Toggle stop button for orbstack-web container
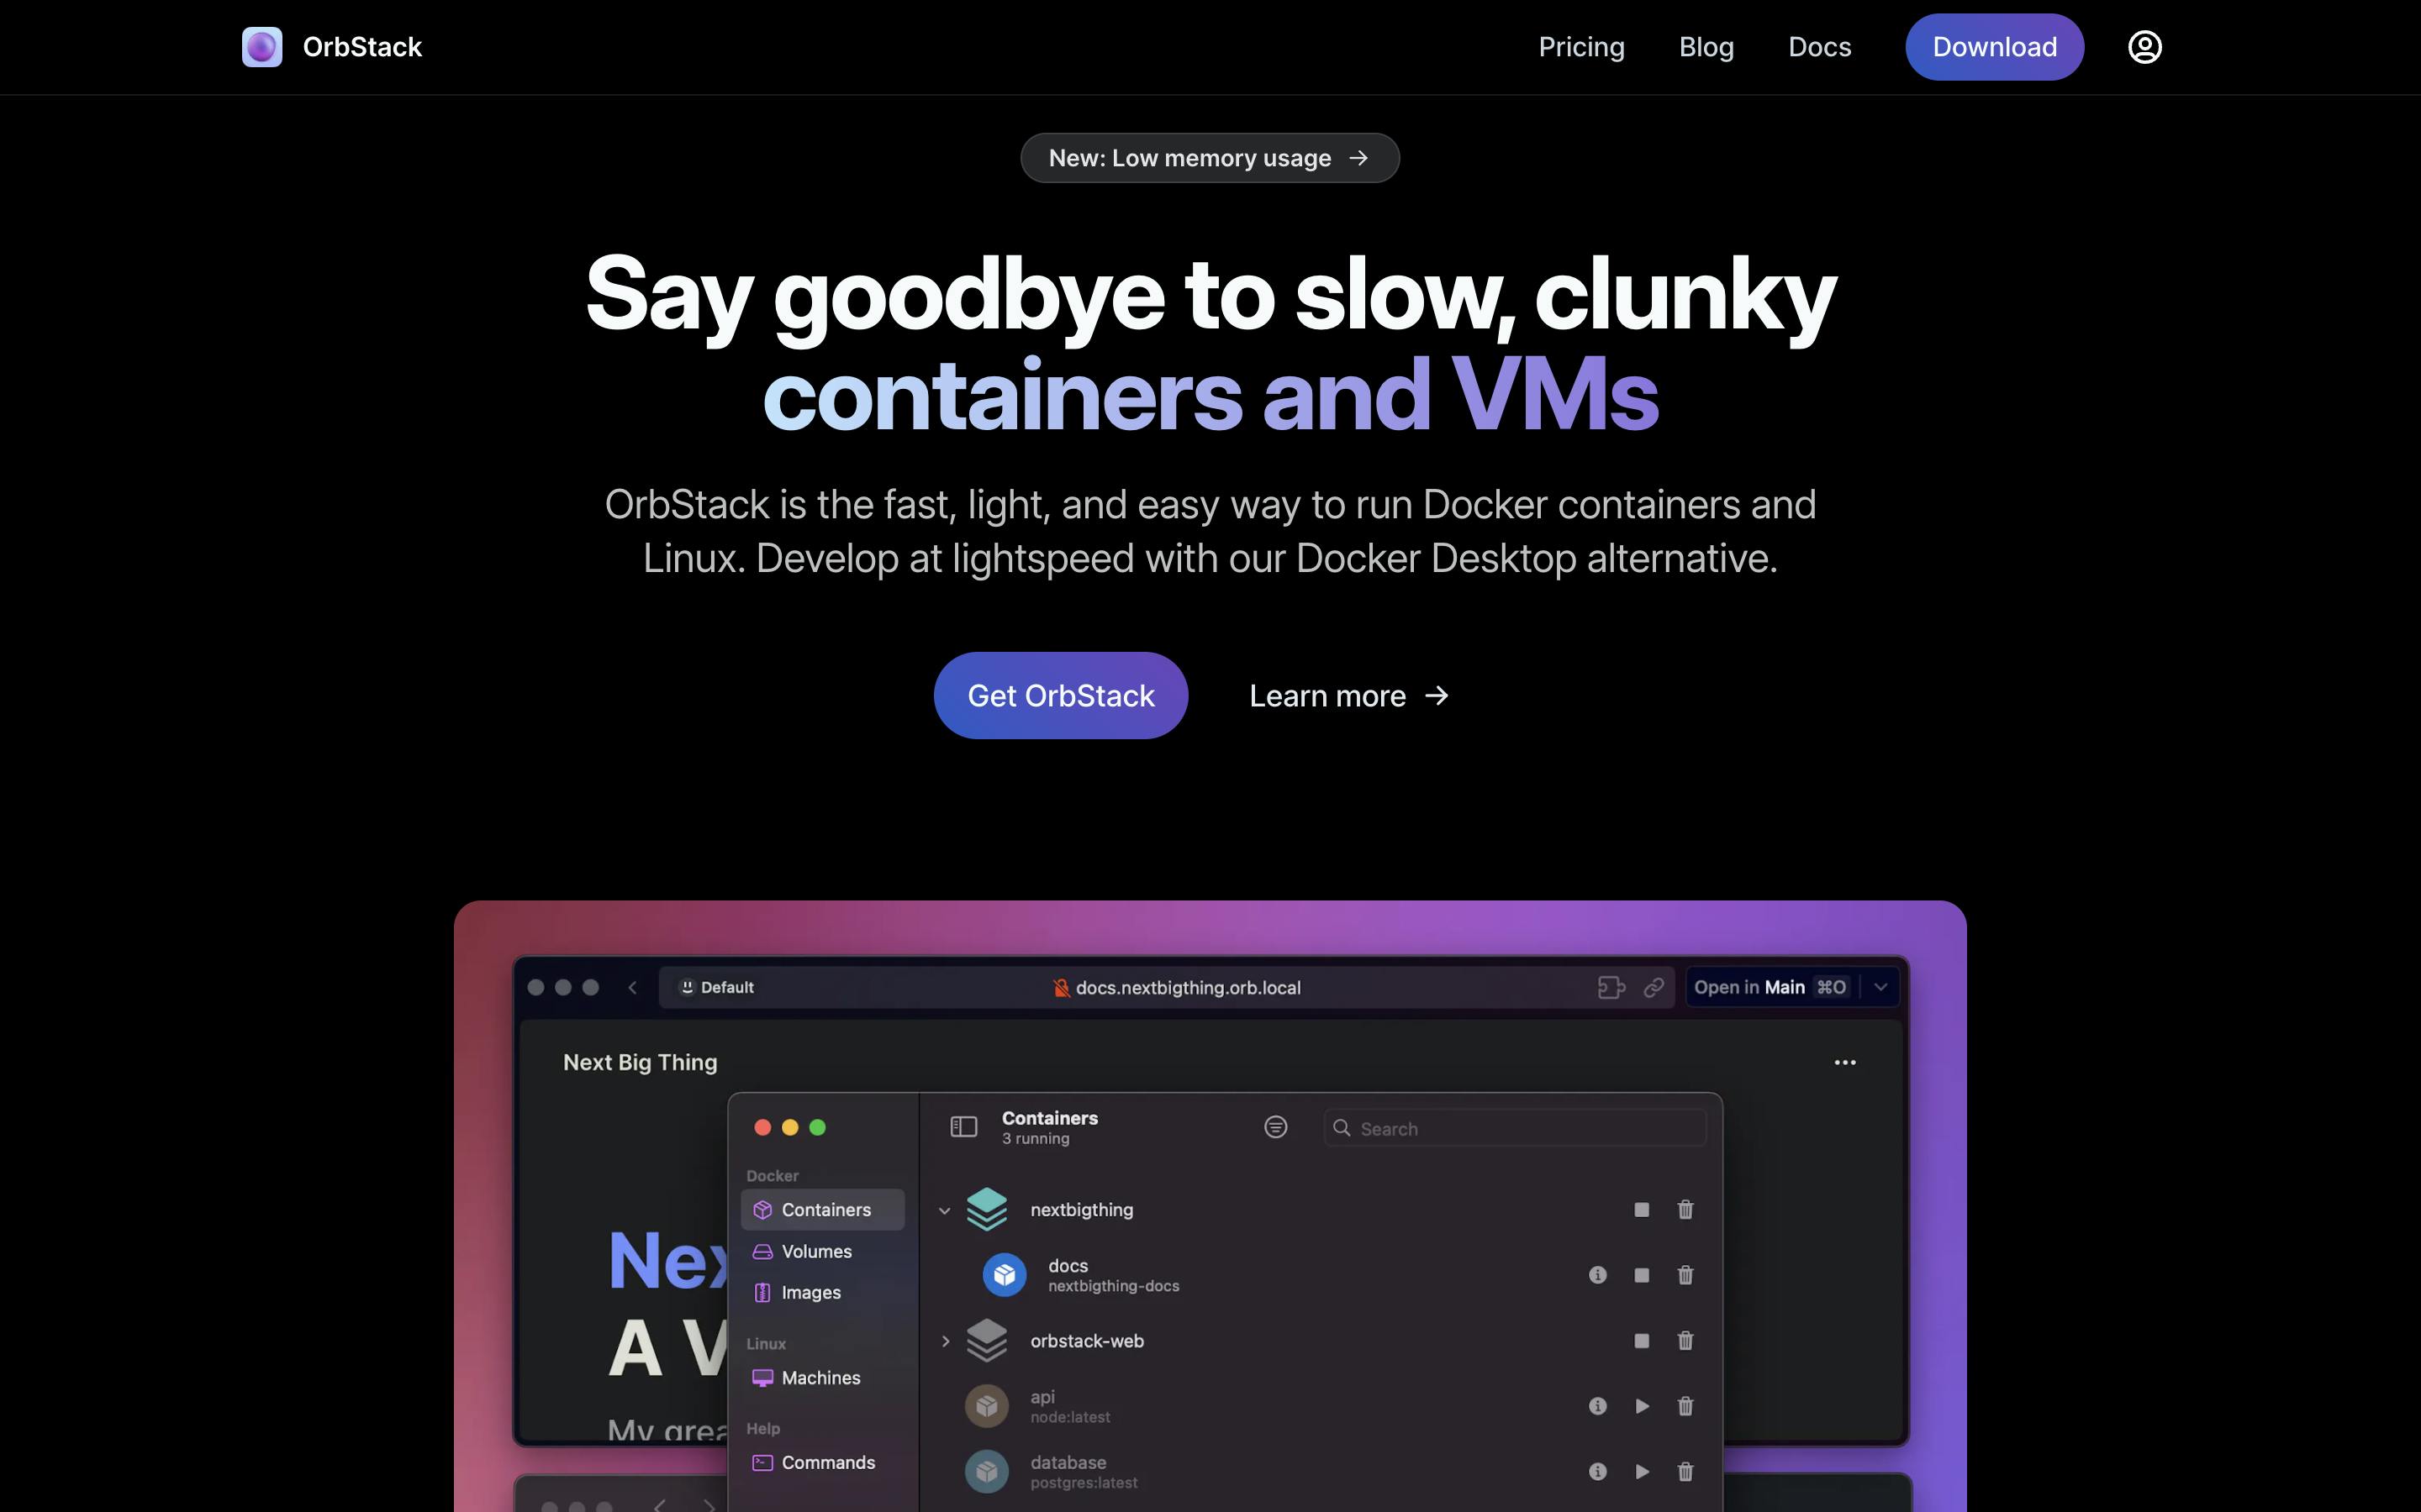Image resolution: width=2421 pixels, height=1512 pixels. pyautogui.click(x=1640, y=1341)
